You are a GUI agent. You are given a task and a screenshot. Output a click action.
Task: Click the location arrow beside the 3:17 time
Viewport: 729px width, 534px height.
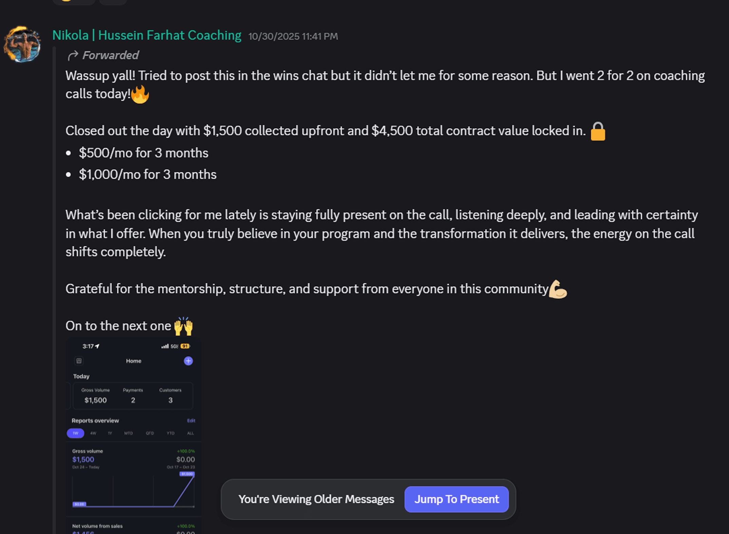[x=97, y=346]
